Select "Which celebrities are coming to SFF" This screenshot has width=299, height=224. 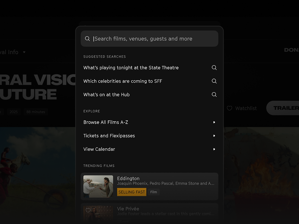(122, 81)
